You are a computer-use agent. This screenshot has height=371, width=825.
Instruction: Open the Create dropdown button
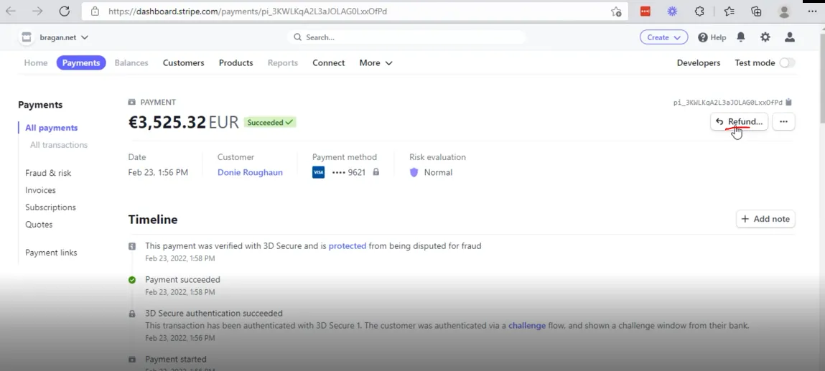pos(663,37)
